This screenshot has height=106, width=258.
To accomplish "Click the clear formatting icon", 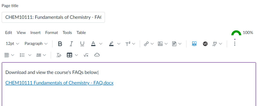I will click(58, 55).
